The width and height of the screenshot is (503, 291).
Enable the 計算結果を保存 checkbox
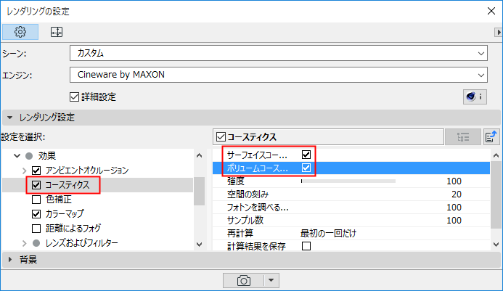pos(306,246)
